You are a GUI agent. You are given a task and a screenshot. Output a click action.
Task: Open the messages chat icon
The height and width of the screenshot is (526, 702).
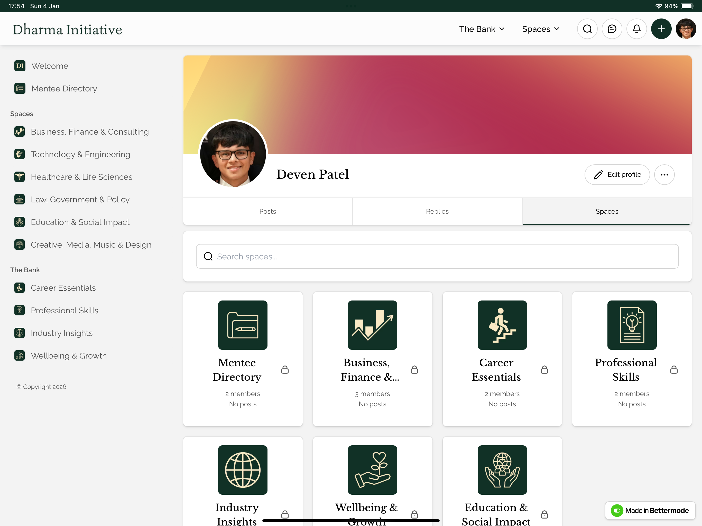click(612, 29)
